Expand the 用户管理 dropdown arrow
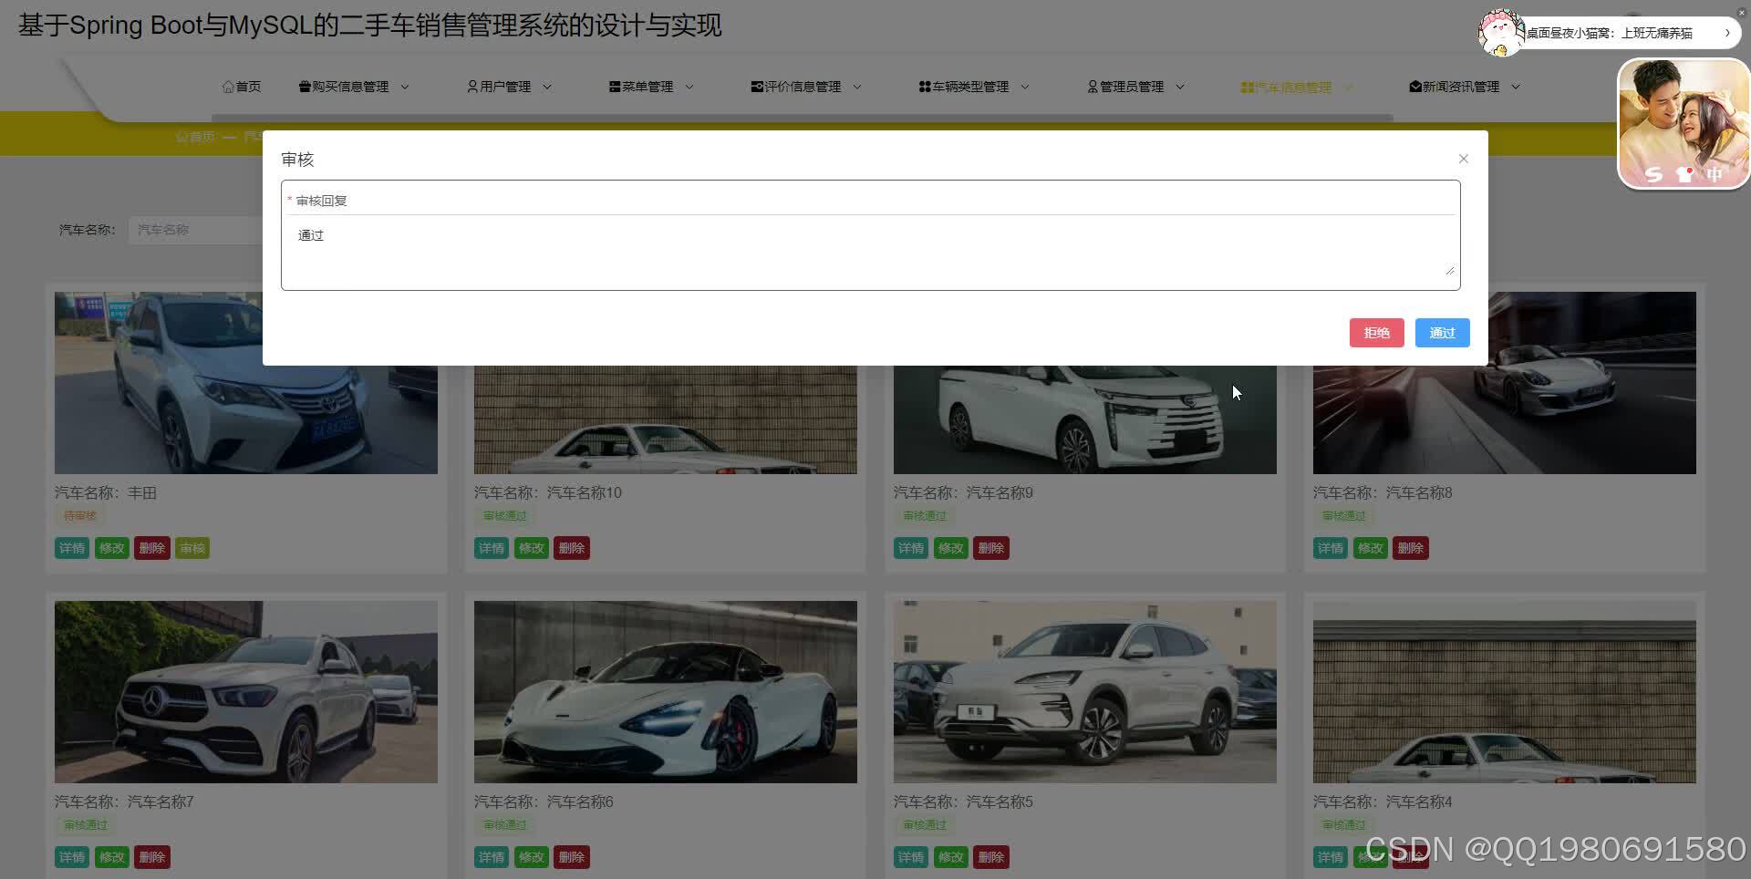The image size is (1751, 879). pyautogui.click(x=547, y=87)
